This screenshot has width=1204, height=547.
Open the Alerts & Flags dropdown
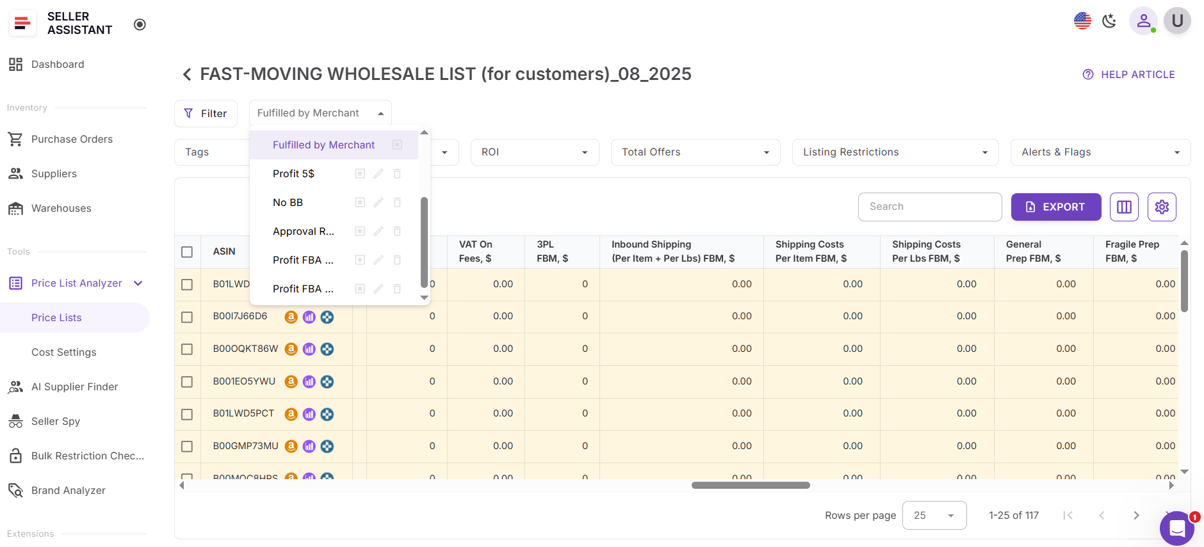pyautogui.click(x=1100, y=152)
